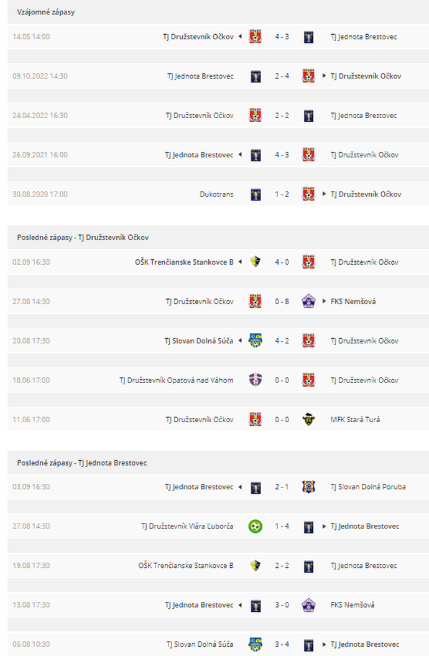Open TJ Družstevník Opatová nad Váhom team name

[177, 380]
